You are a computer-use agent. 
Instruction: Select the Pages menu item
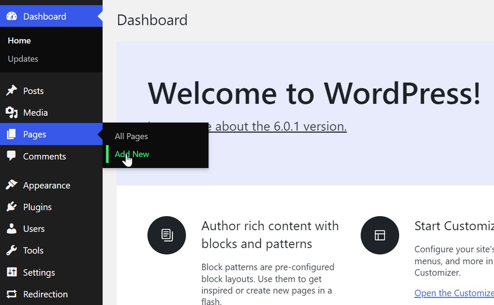point(51,134)
